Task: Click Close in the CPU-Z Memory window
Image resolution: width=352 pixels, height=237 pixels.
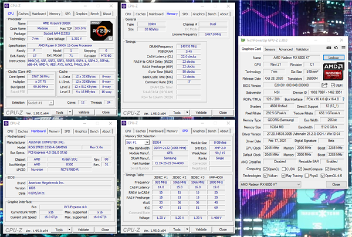Action: point(223,112)
